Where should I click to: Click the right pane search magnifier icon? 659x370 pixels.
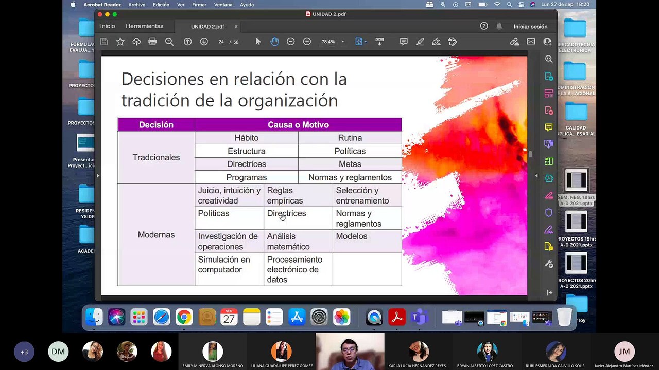click(x=549, y=59)
